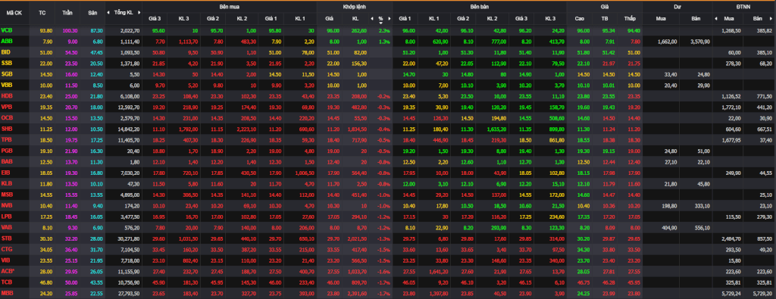Click left arrow before the % column
776x299 pixels.
(371, 19)
